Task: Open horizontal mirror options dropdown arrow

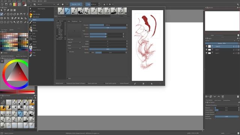Action: pyautogui.click(x=107, y=4)
